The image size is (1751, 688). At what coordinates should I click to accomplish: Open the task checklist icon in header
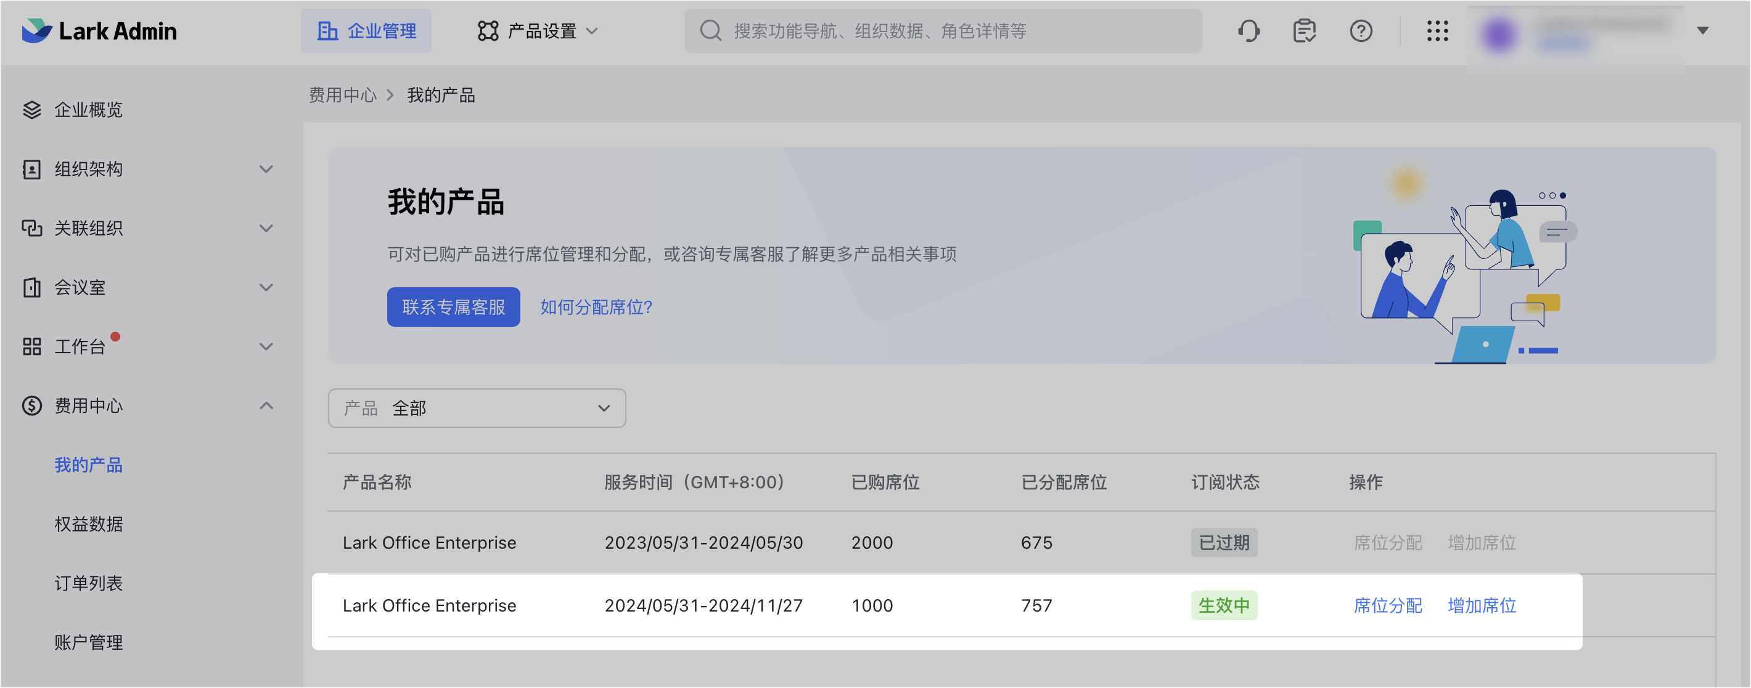point(1305,31)
